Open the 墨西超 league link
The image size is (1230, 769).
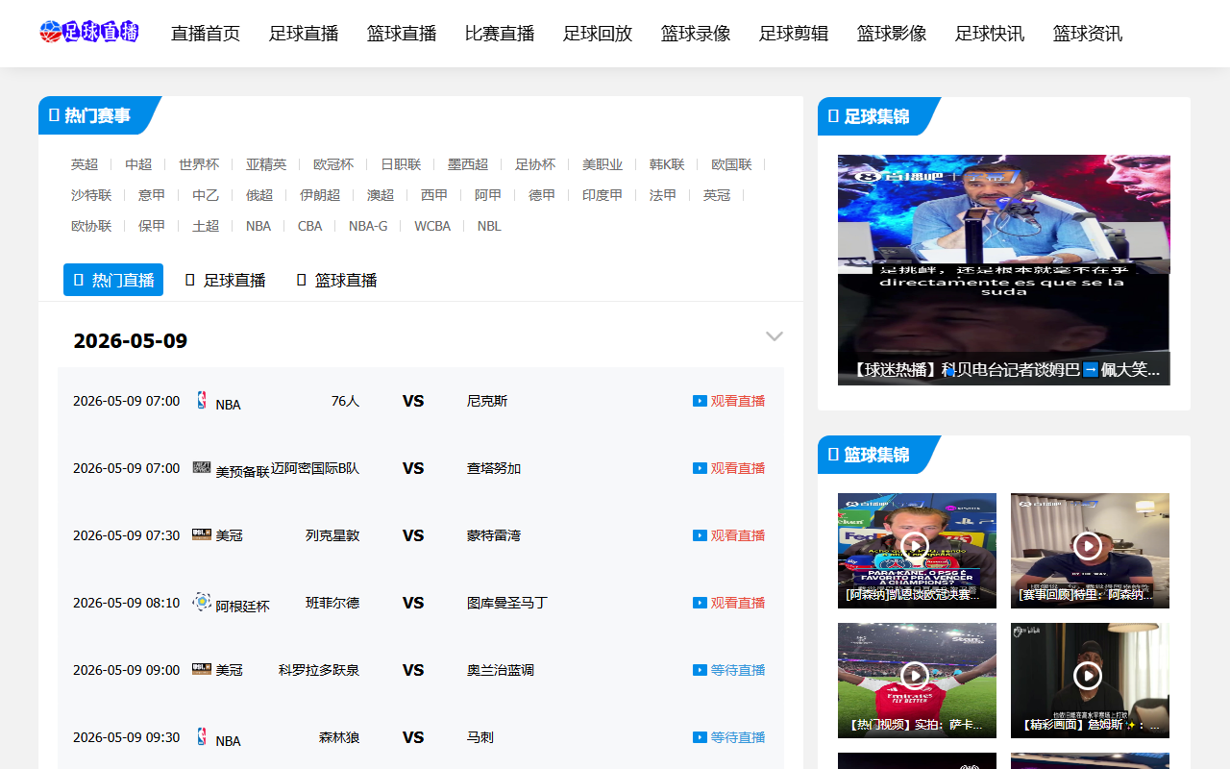(x=468, y=164)
